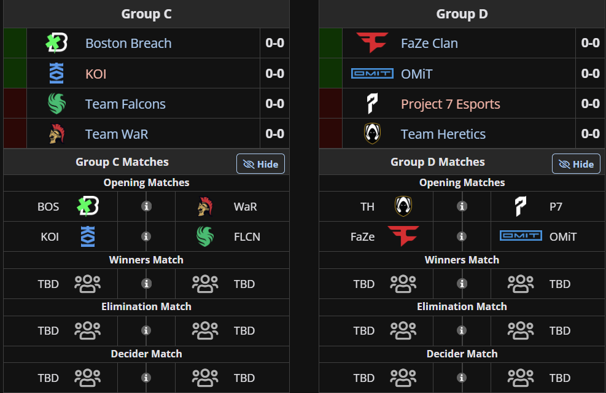Screen dimensions: 606x393
Task: View Group D Elimination Match info icon
Action: (462, 330)
